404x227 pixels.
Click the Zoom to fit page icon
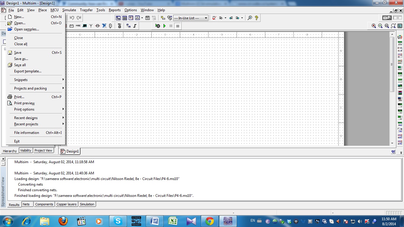point(393,26)
